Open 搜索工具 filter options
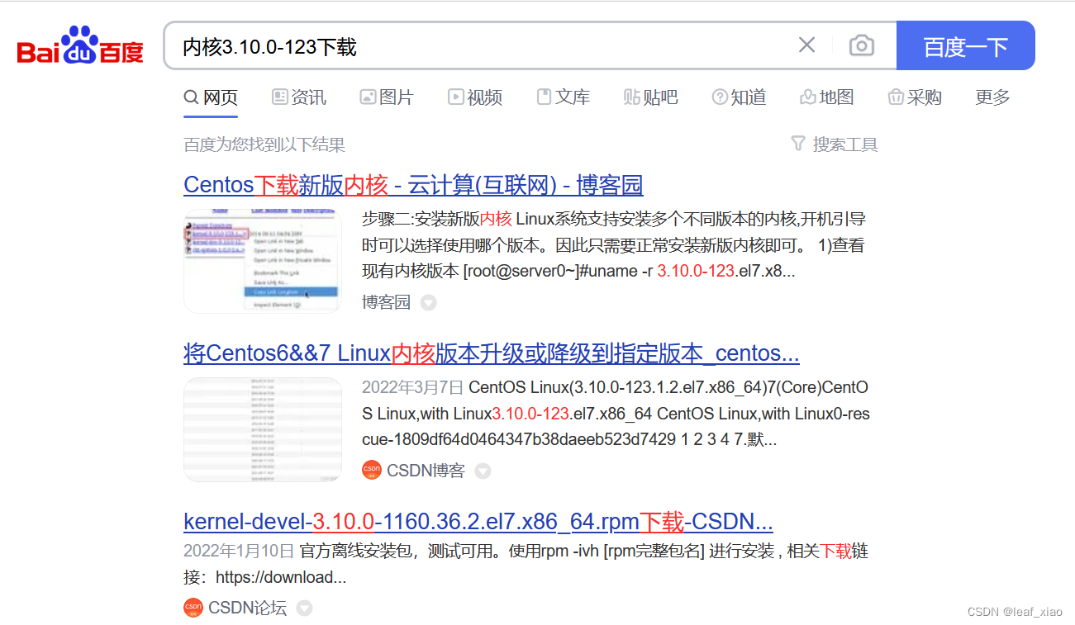Image resolution: width=1075 pixels, height=625 pixels. 835,144
